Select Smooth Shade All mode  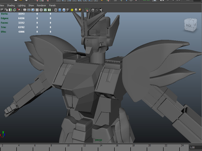(60, 10)
